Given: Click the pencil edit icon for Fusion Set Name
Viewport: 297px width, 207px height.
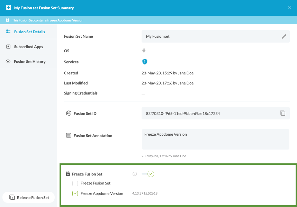Looking at the screenshot, I should [284, 36].
